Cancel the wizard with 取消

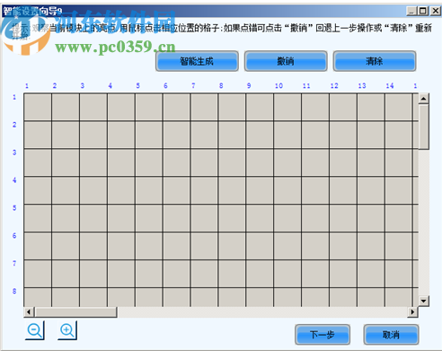pyautogui.click(x=391, y=334)
